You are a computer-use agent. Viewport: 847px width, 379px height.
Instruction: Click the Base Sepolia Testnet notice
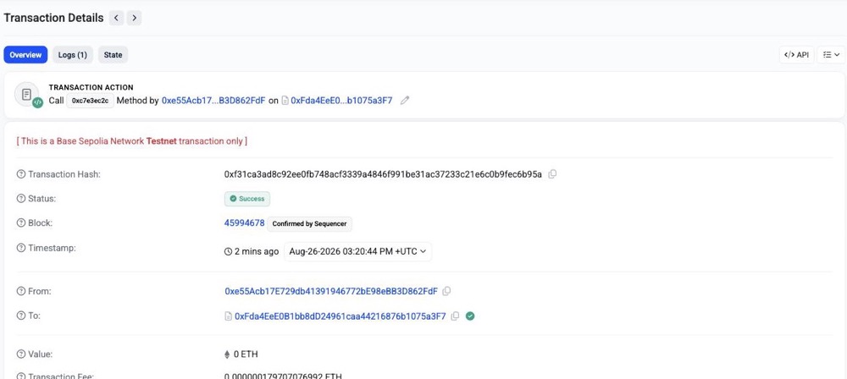click(132, 141)
